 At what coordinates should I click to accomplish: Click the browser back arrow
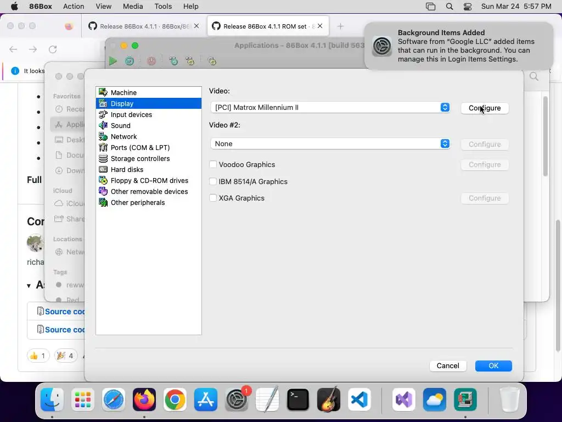[13, 49]
